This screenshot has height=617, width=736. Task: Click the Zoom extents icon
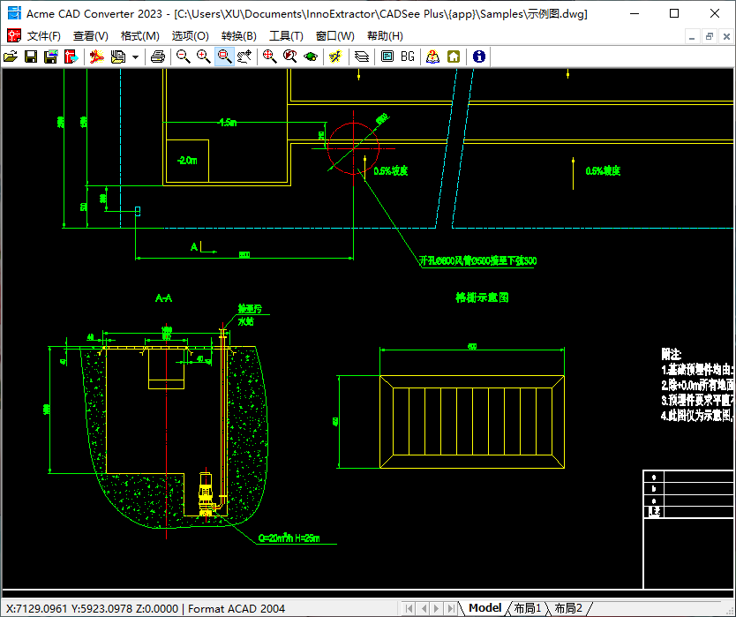point(269,56)
